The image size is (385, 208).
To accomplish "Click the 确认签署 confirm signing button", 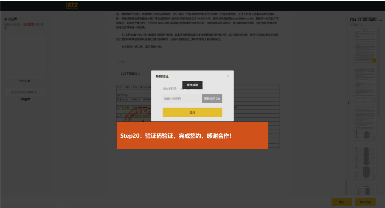I will click(x=365, y=202).
